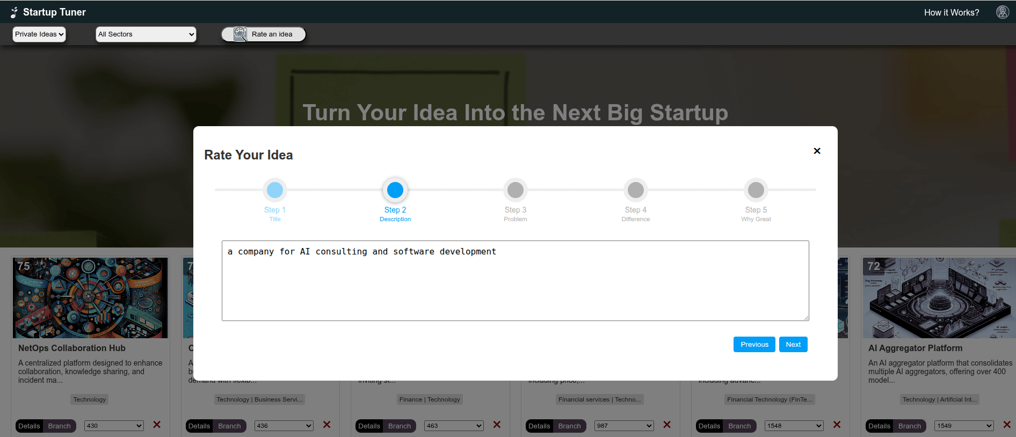Open the How it Works page
Image resolution: width=1016 pixels, height=437 pixels.
[951, 12]
